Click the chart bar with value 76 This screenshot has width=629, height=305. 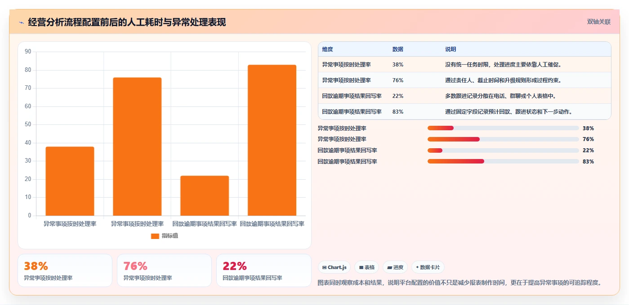pos(137,146)
